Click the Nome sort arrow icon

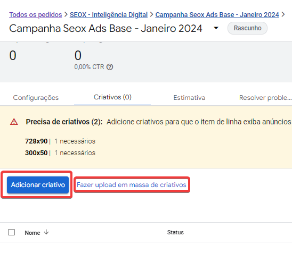point(46,232)
